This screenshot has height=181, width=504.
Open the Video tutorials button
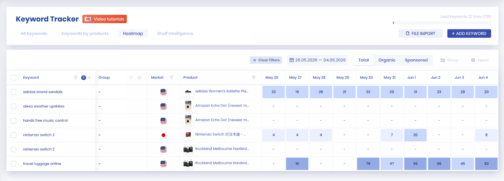104,19
